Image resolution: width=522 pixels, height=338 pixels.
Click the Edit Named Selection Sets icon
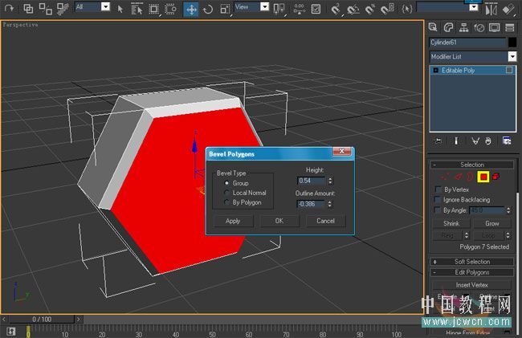click(406, 9)
